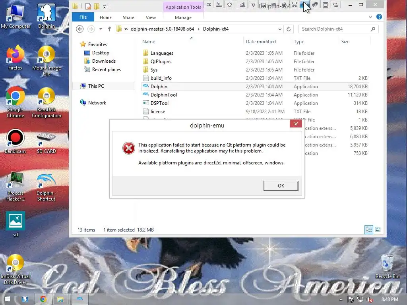Open Downloads in the navigation pane

pyautogui.click(x=100, y=61)
